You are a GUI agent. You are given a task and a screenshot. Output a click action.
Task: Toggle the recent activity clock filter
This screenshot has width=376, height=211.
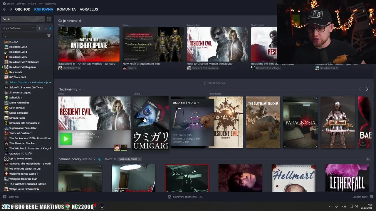(46, 28)
